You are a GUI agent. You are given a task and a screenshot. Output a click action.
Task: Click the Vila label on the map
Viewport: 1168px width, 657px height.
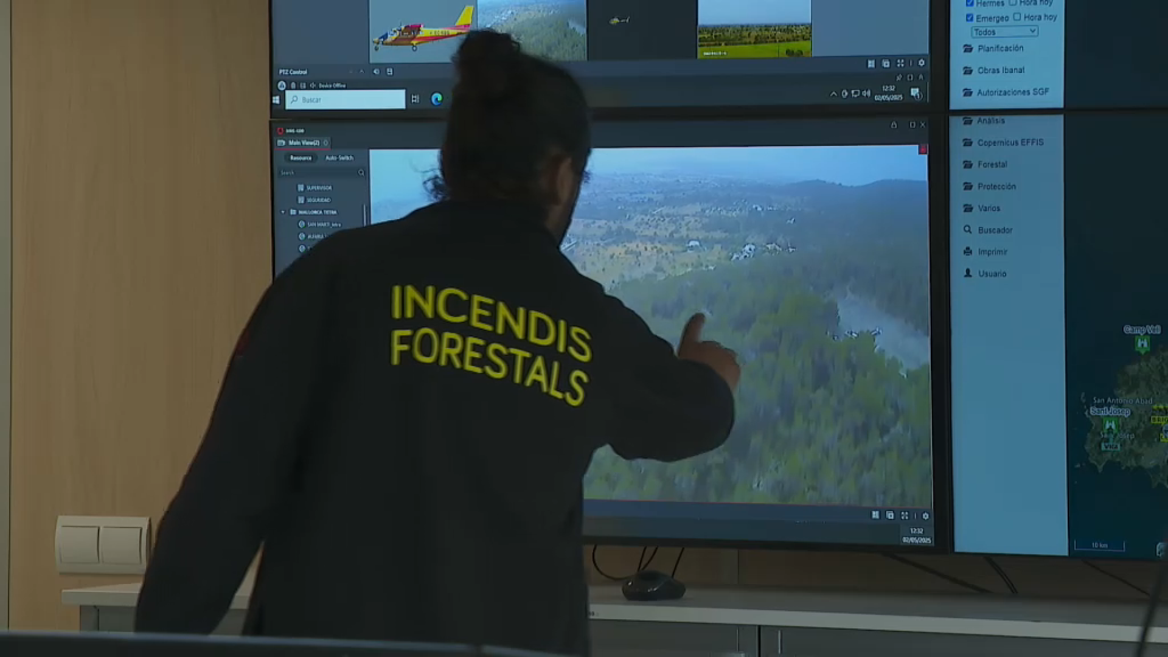pyautogui.click(x=1110, y=446)
